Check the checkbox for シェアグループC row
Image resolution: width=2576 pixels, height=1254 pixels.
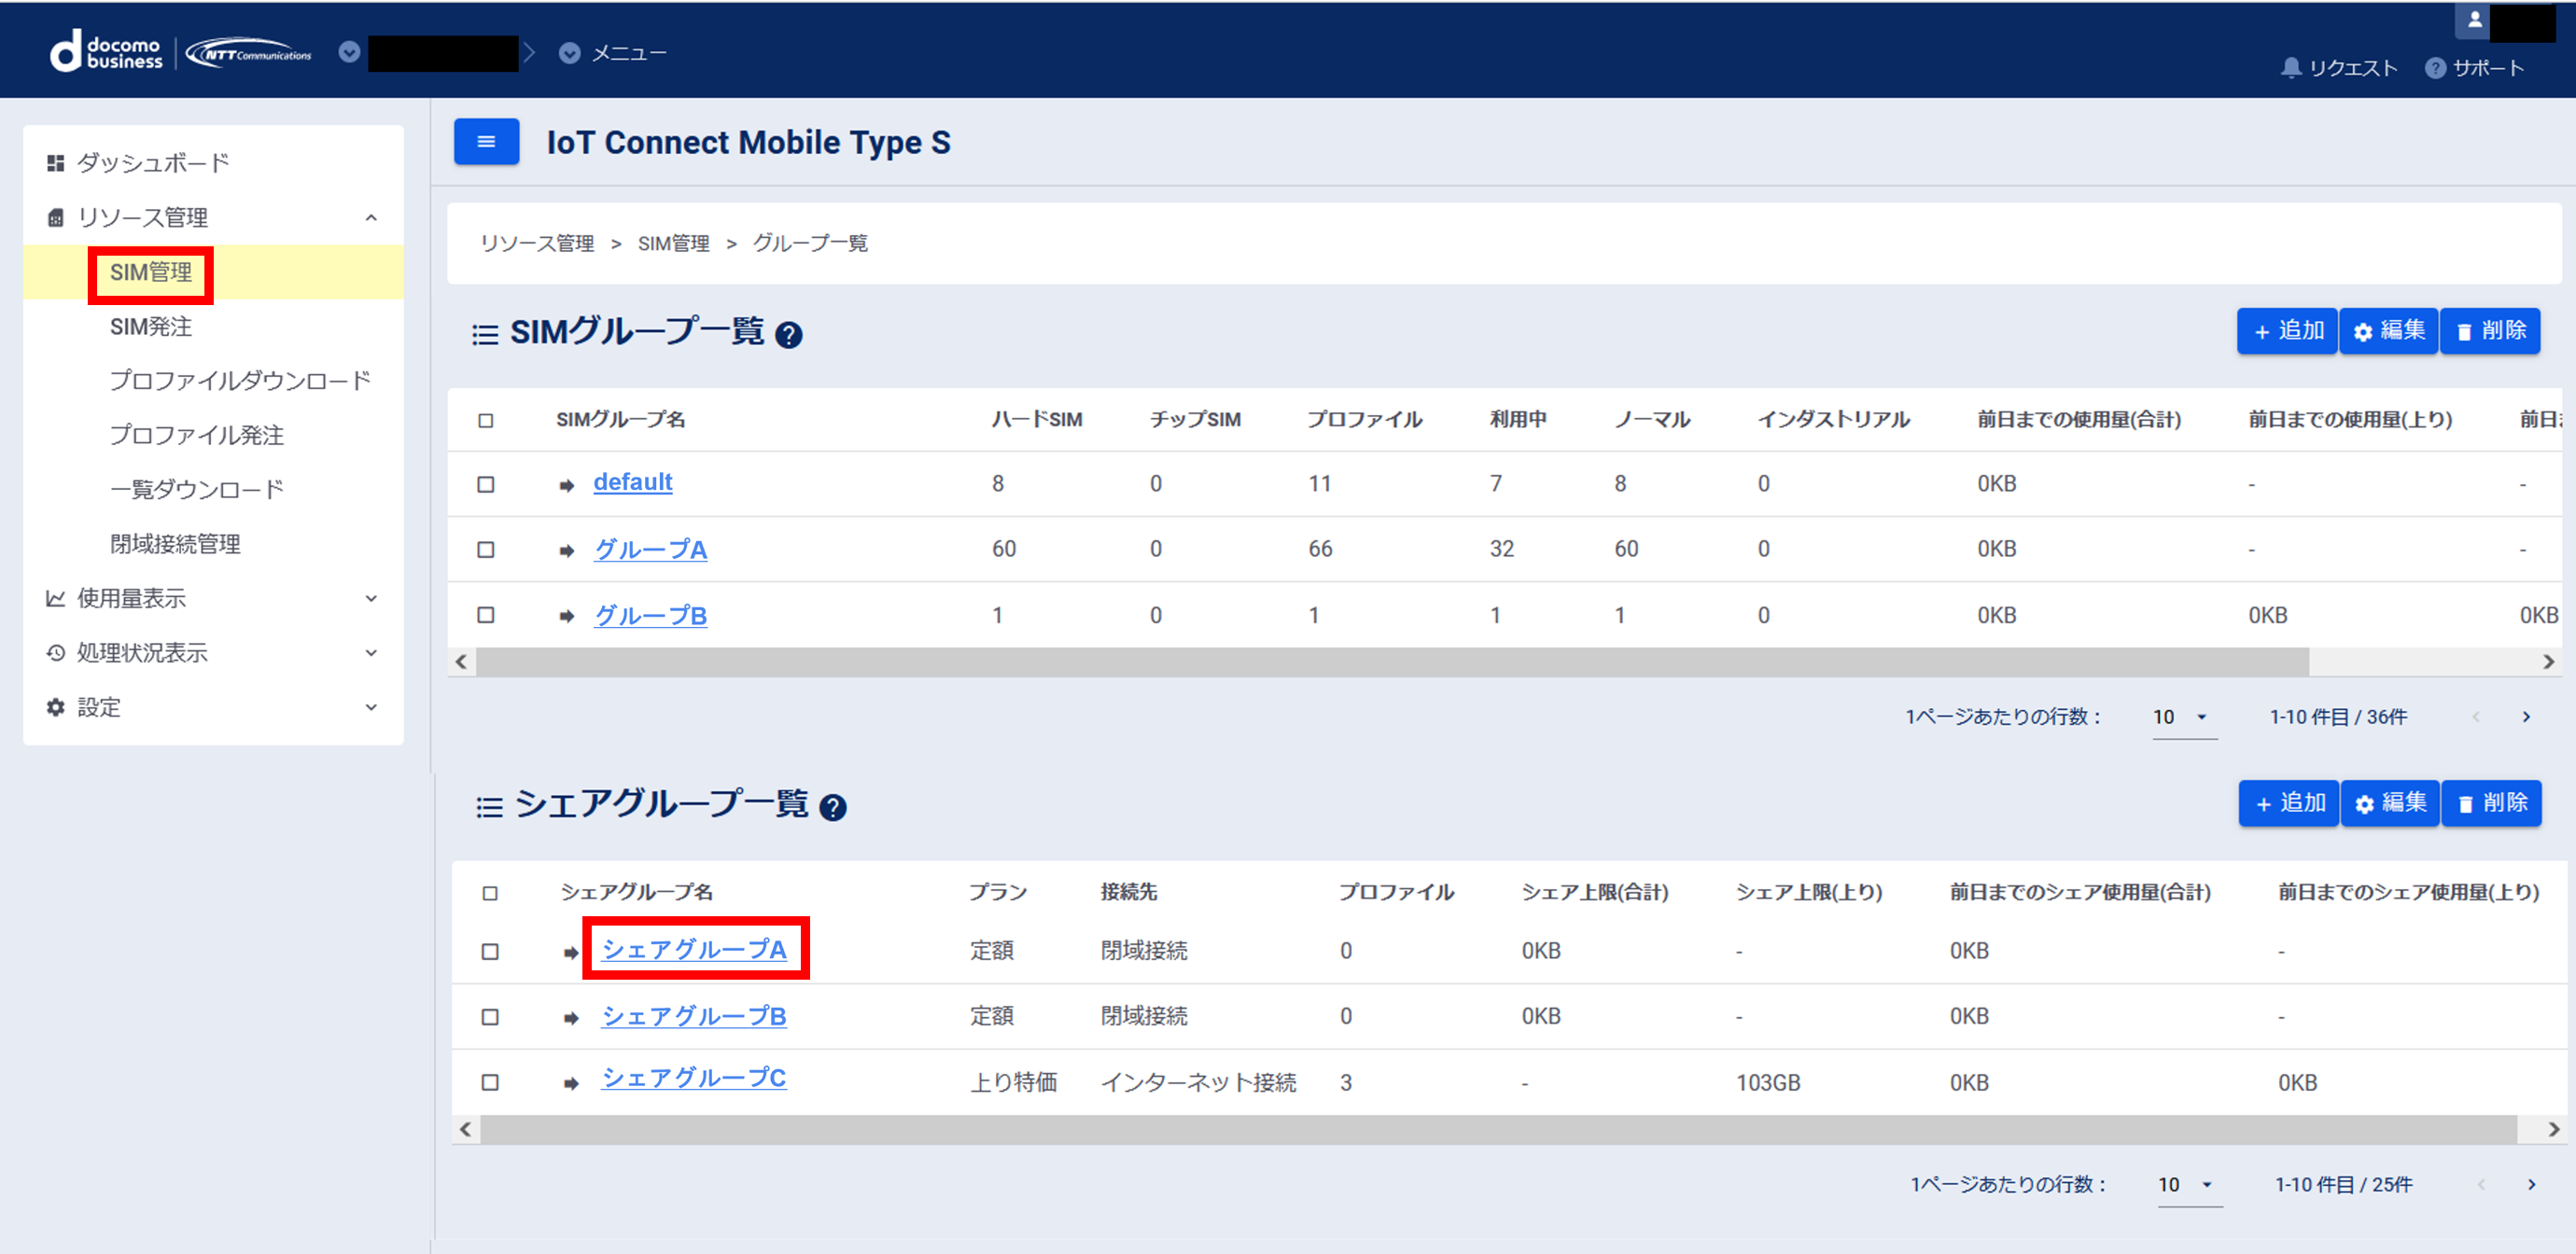click(489, 1081)
